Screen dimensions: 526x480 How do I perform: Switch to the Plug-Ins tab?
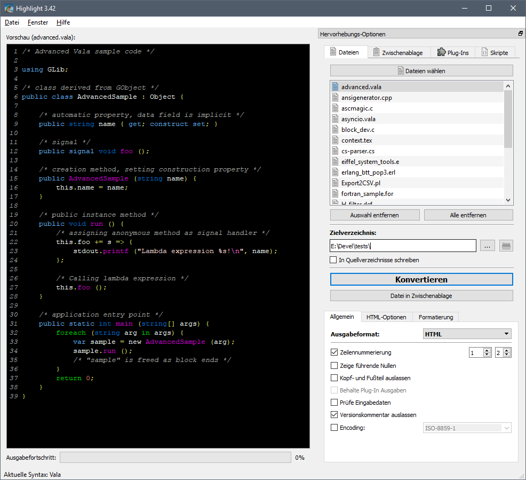pos(453,53)
